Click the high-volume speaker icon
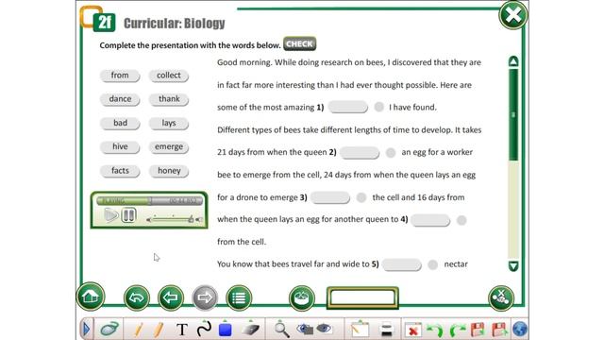The height and width of the screenshot is (340, 604). (199, 220)
